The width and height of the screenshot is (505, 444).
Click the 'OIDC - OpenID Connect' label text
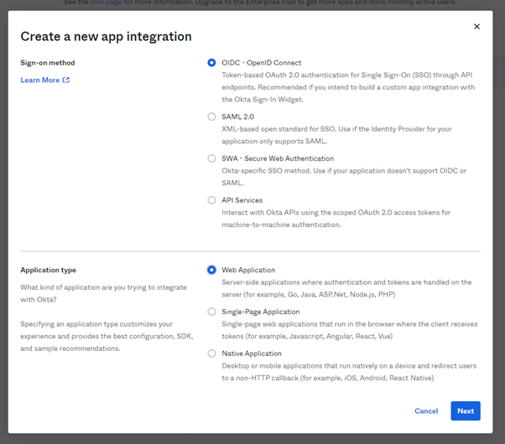(x=261, y=63)
